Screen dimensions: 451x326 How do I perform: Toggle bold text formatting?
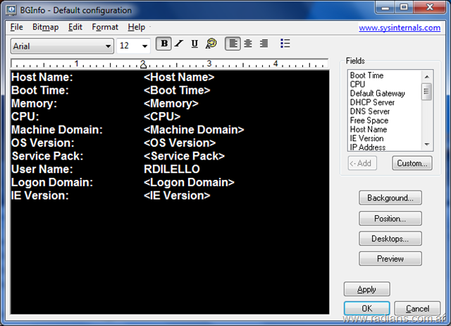(x=164, y=44)
